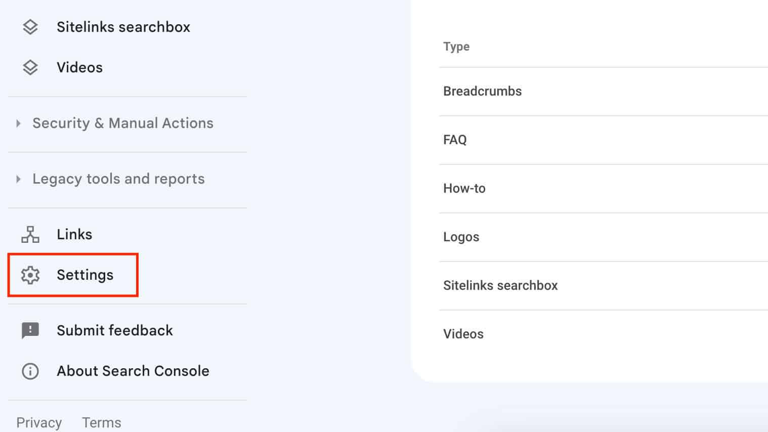
Task: Select the Breadcrumbs row in table
Action: 604,92
